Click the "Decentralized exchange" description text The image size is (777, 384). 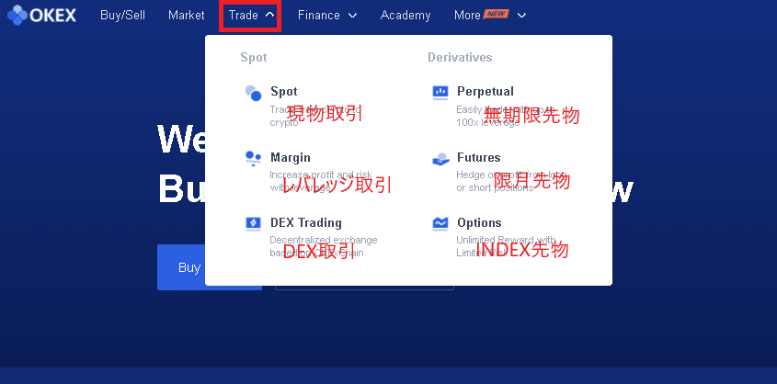(324, 240)
